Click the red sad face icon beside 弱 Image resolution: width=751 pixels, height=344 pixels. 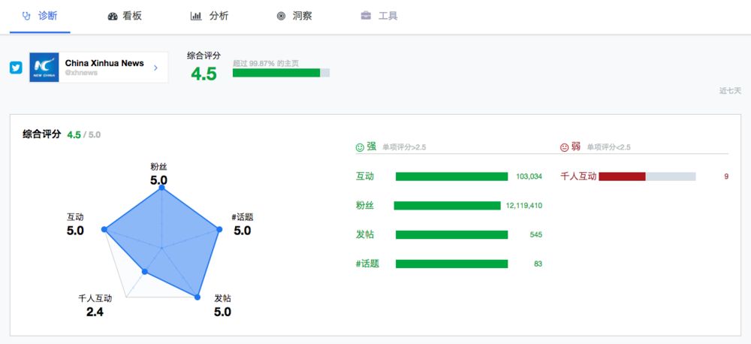tap(565, 147)
